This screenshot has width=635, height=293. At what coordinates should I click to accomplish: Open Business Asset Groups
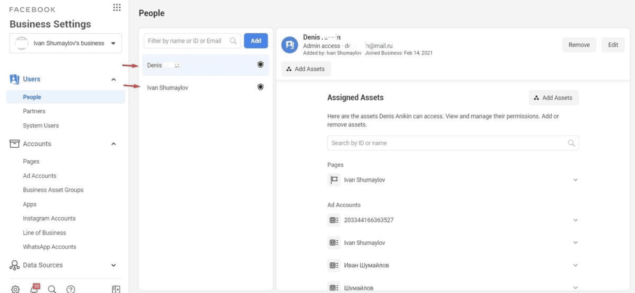(53, 190)
